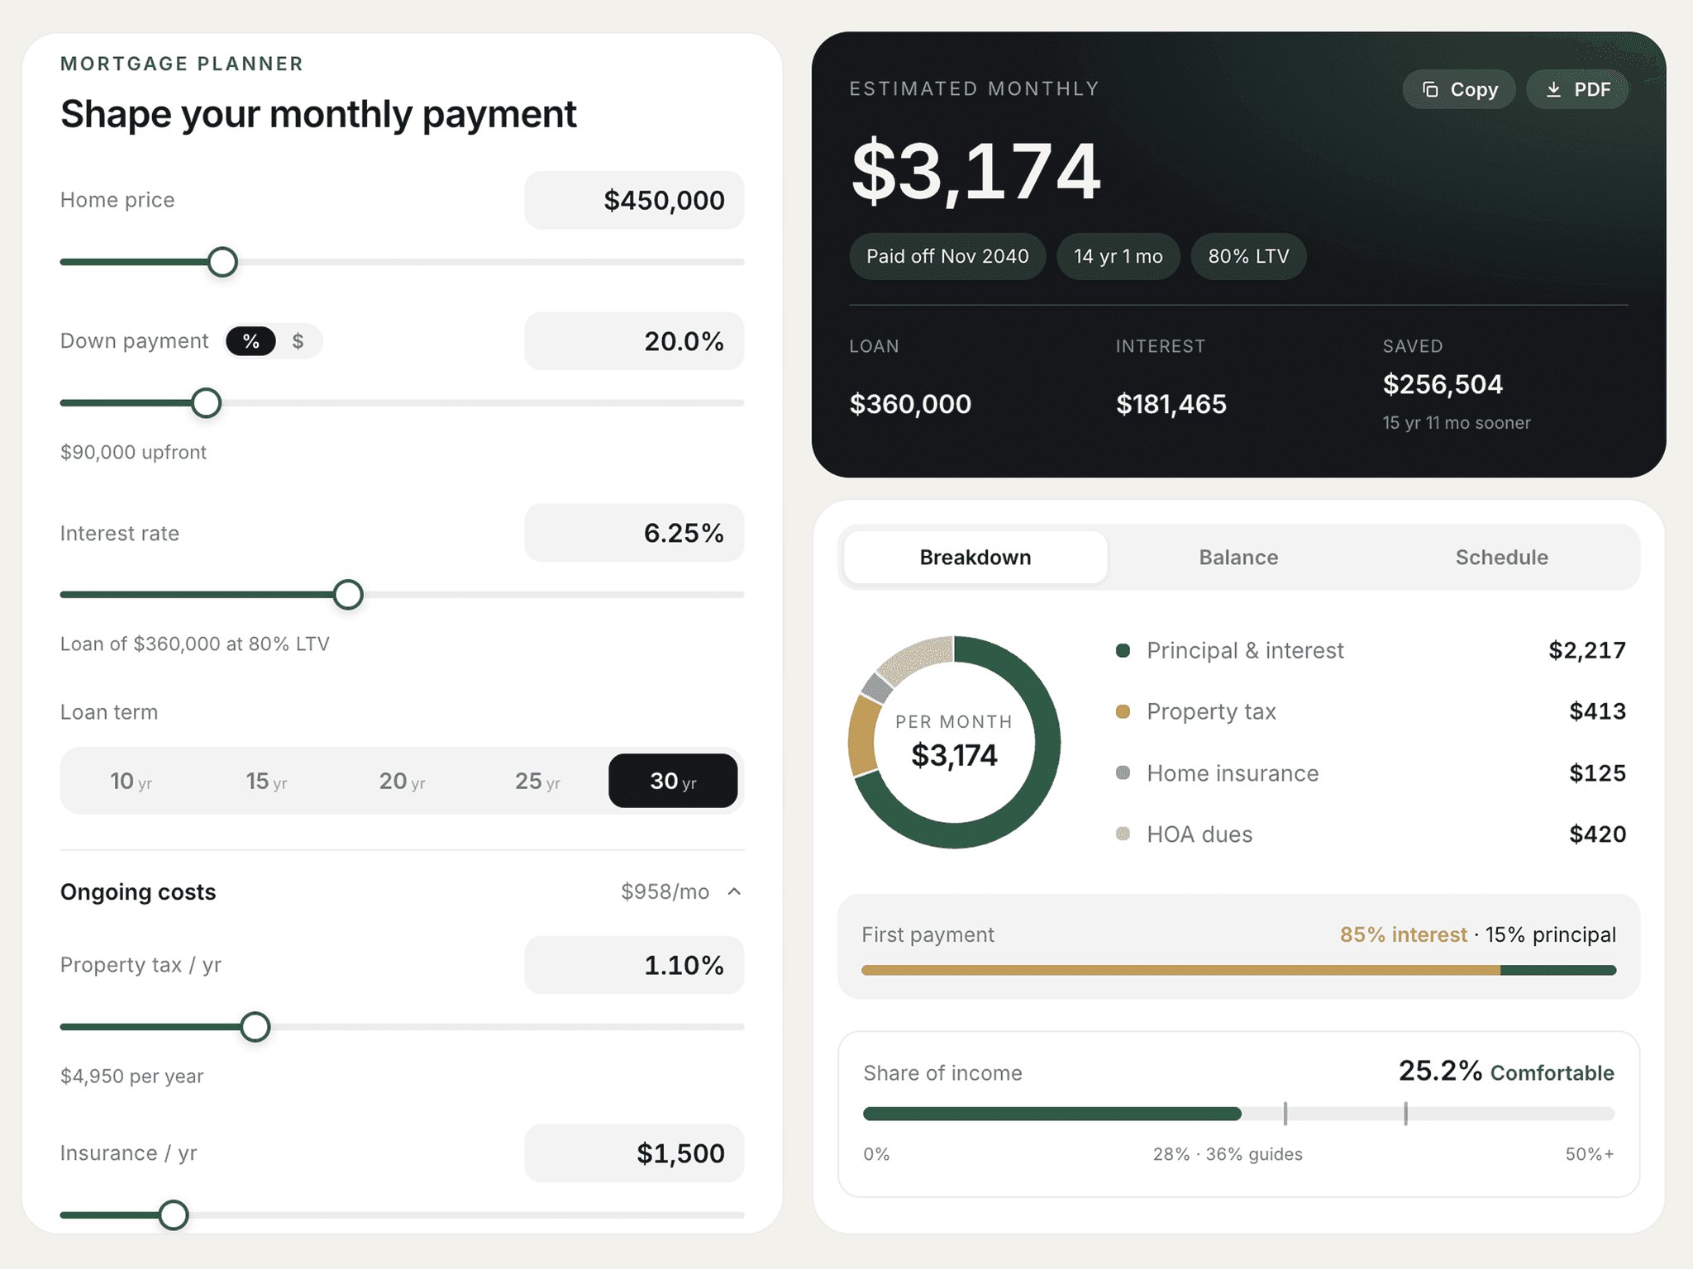The image size is (1693, 1269).
Task: Switch to the Schedule tab
Action: click(1501, 558)
